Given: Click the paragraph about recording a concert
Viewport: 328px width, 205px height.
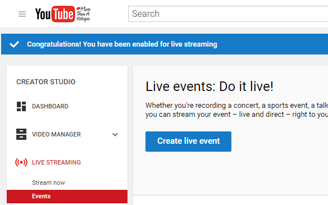Looking at the screenshot, I should pos(236,110).
